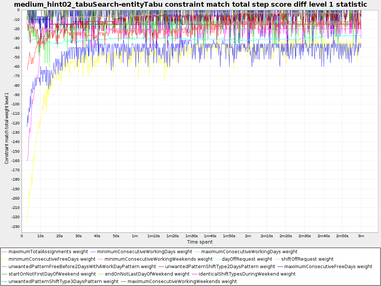Click the blue minimumConsecutiveWorkingDays legend marker
This screenshot has width=381, height=286.
coord(93,252)
